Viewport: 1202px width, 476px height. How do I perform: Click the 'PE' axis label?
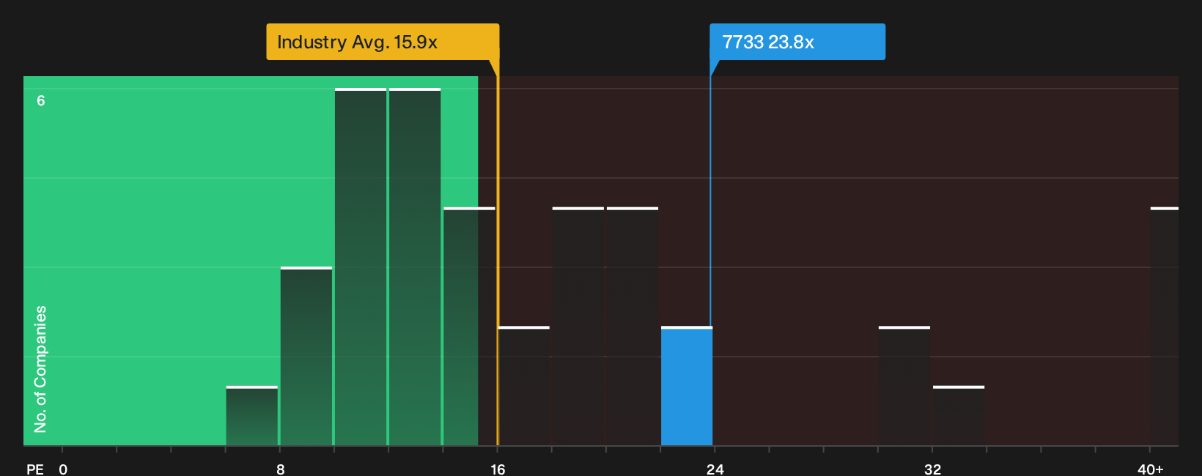pyautogui.click(x=34, y=469)
